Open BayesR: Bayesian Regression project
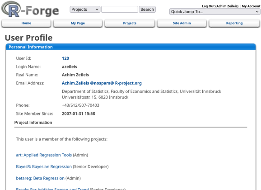261x190 pixels. pyautogui.click(x=44, y=166)
